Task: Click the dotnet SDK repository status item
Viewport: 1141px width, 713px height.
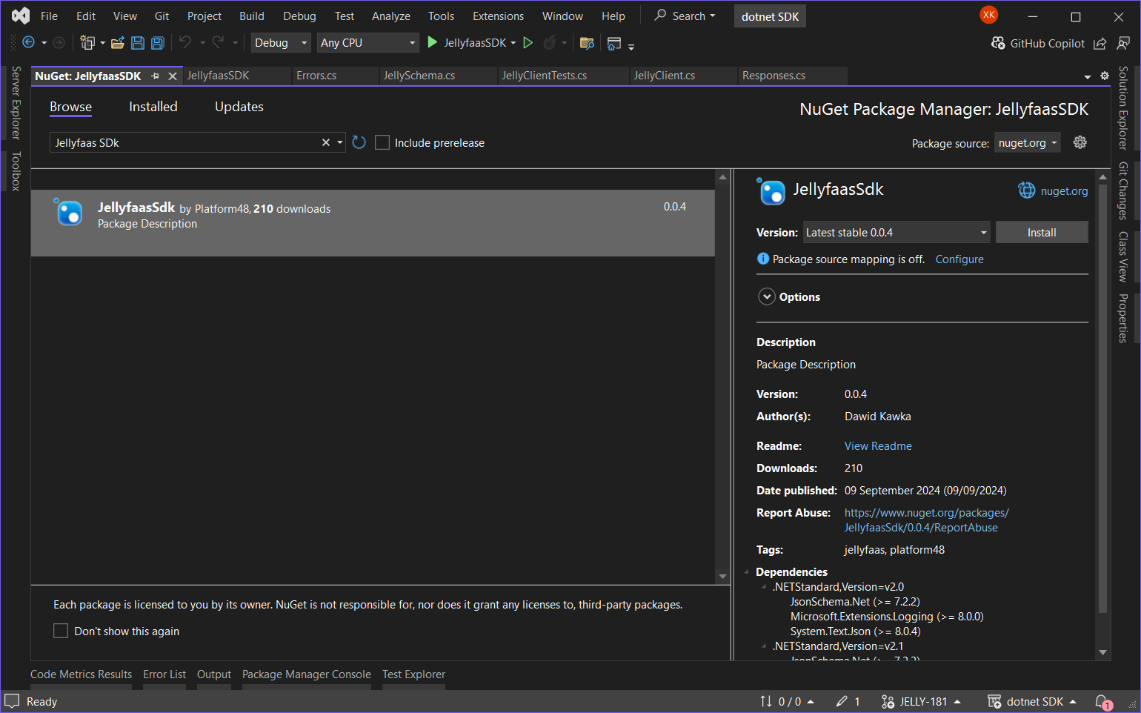Action: (x=1032, y=701)
